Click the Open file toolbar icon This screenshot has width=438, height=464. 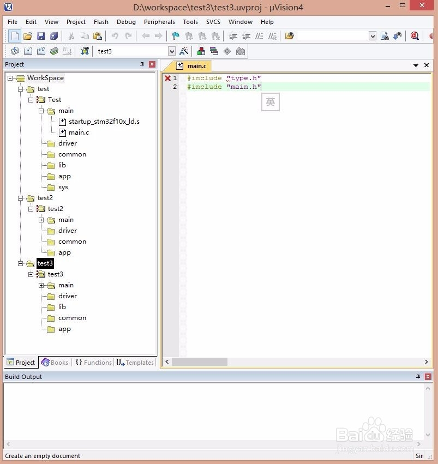(x=28, y=36)
